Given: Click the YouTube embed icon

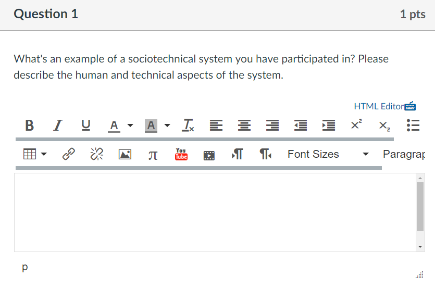Looking at the screenshot, I should point(181,154).
